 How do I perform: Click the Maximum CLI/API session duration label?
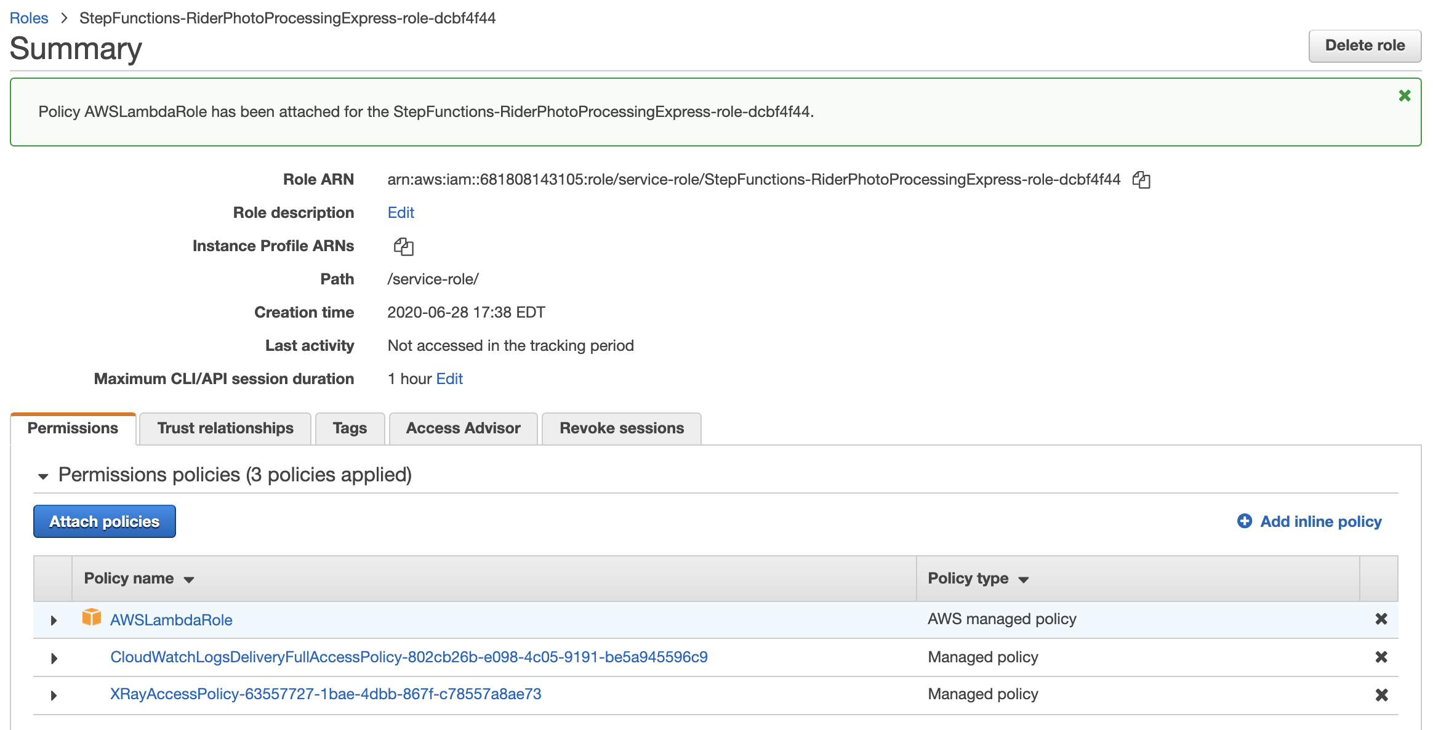tap(224, 379)
